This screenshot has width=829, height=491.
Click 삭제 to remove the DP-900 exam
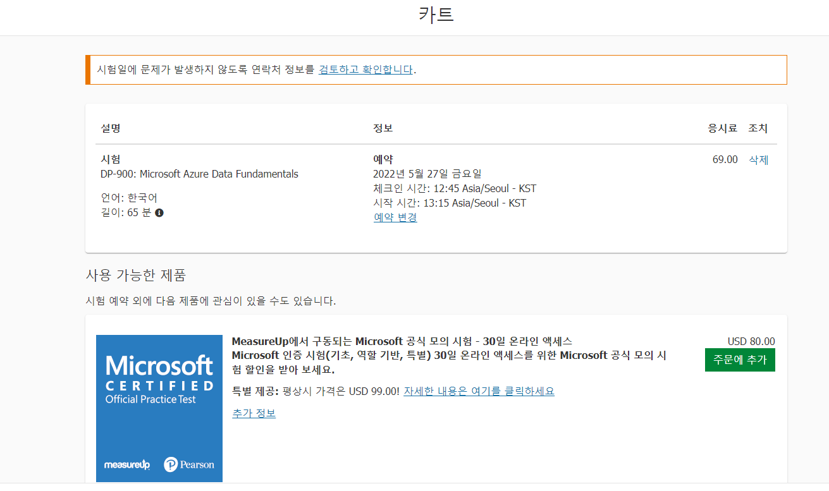(758, 160)
